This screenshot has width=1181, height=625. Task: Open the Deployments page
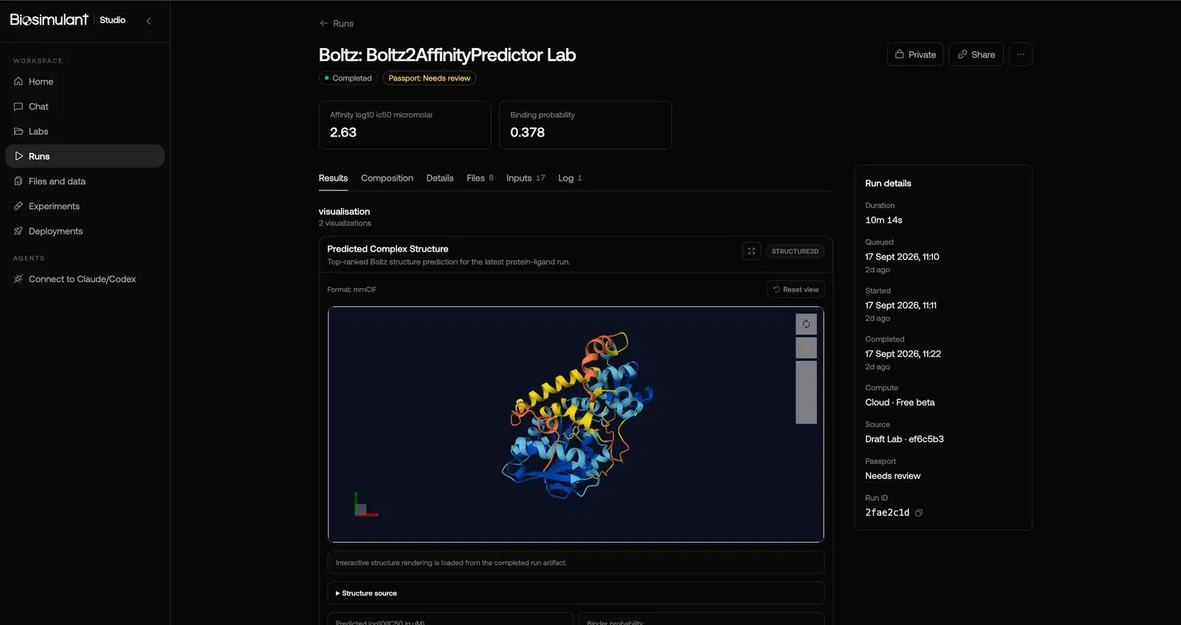(x=85, y=231)
